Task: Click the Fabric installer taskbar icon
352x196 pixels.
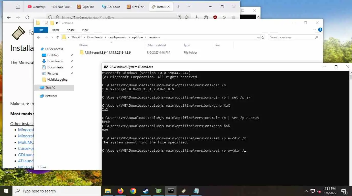Action: pyautogui.click(x=183, y=191)
